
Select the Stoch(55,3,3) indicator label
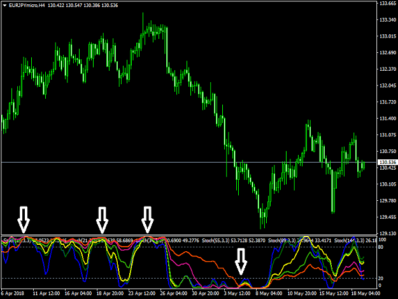point(215,240)
